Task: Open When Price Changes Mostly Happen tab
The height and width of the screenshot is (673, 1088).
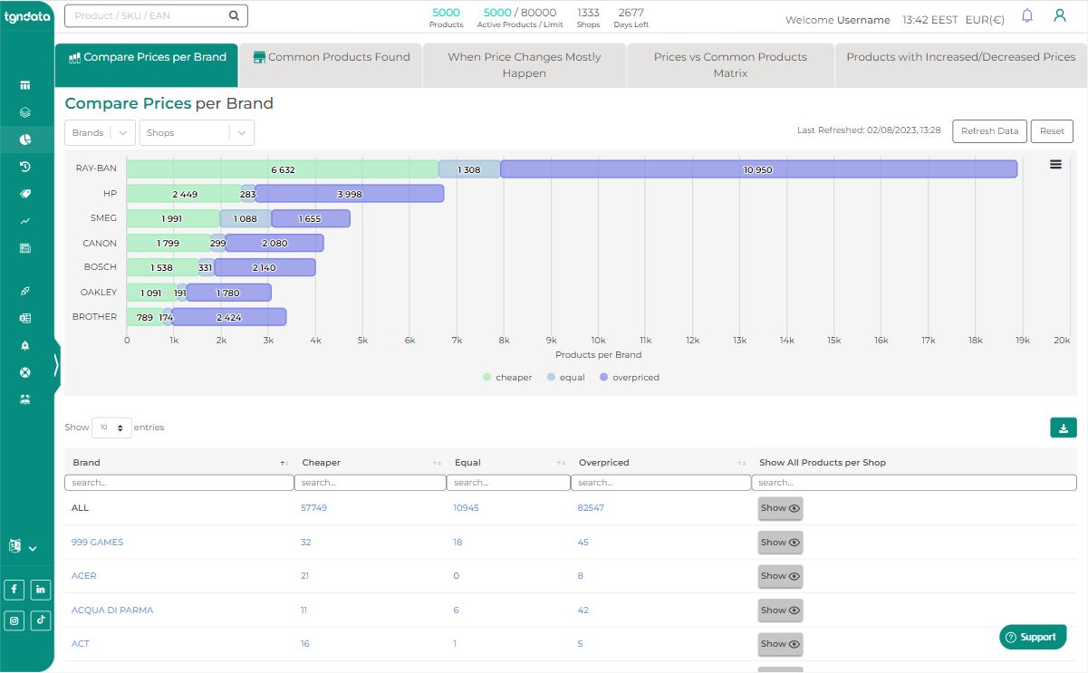Action: coord(525,65)
